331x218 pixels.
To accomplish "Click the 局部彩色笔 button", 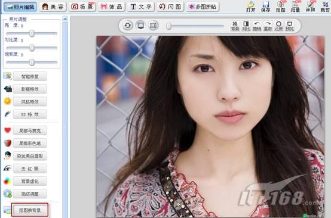I will (30, 144).
